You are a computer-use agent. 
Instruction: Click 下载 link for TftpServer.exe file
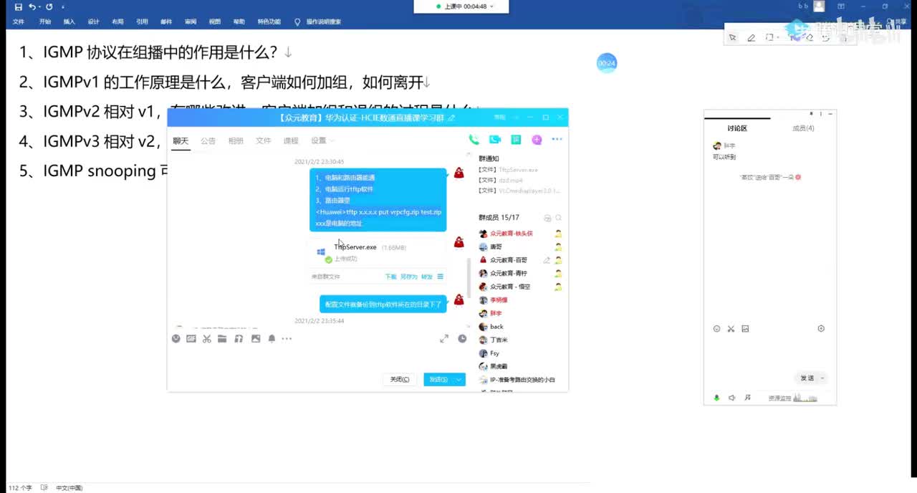coord(390,277)
